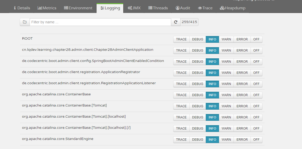
Task: Switch to the Metrics tab
Action: 47,8
